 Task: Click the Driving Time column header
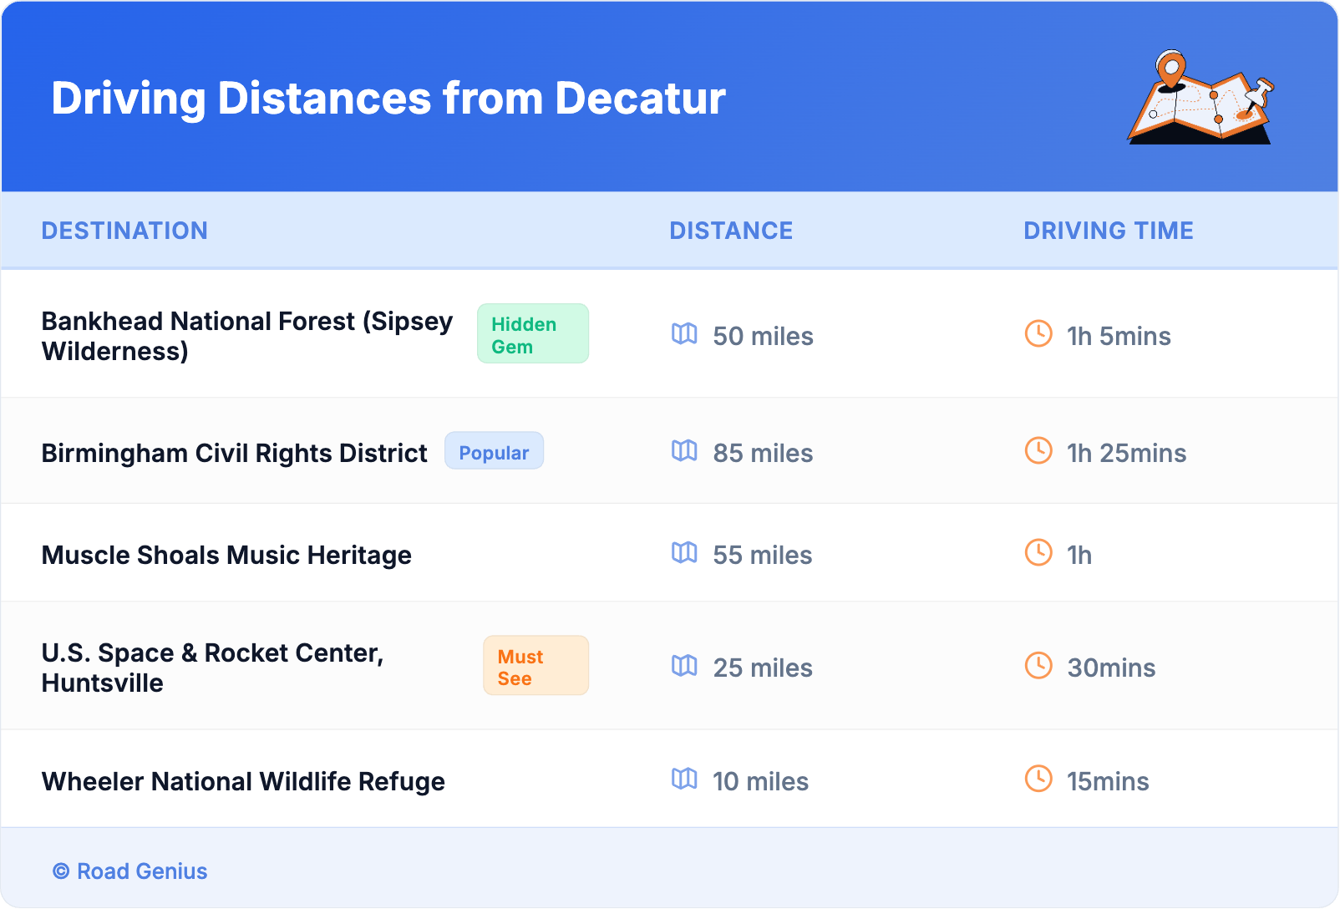tap(1108, 231)
